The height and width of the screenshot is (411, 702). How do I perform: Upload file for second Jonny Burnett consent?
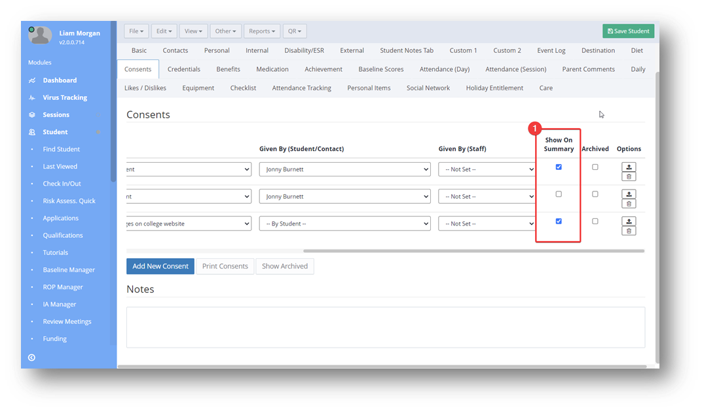[629, 194]
